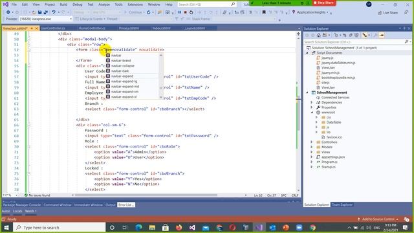Select jquery.dataTables.min.js in Solution Explorer
414x233 pixels.
click(338, 63)
